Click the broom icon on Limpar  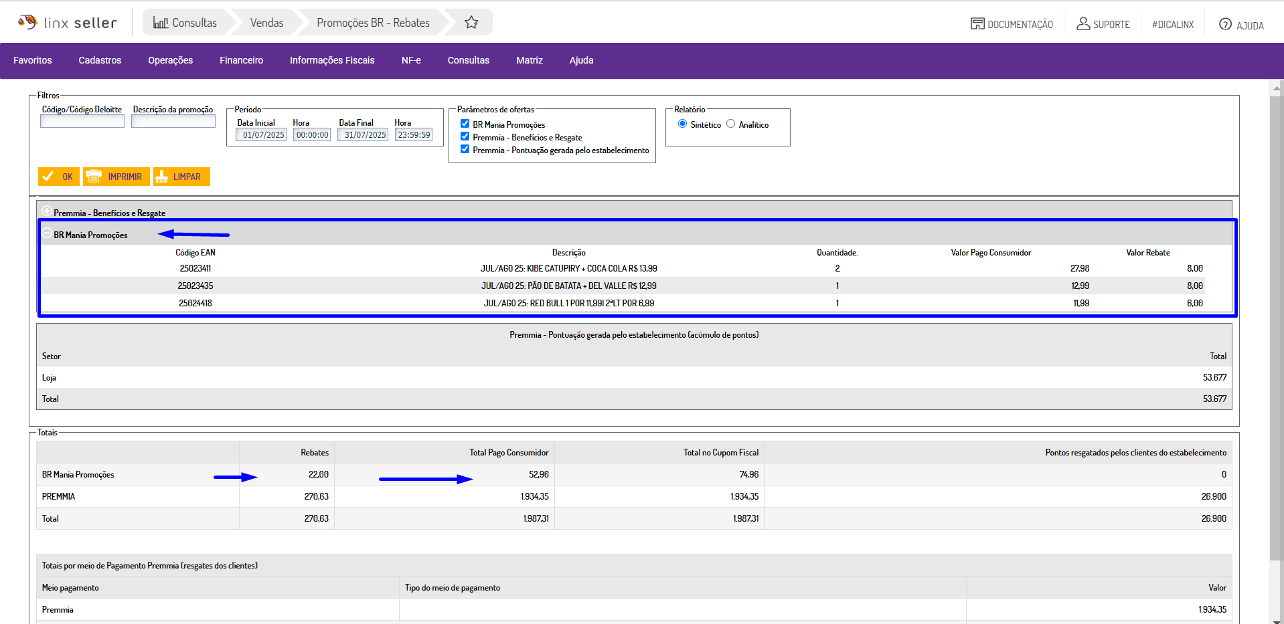(x=161, y=177)
